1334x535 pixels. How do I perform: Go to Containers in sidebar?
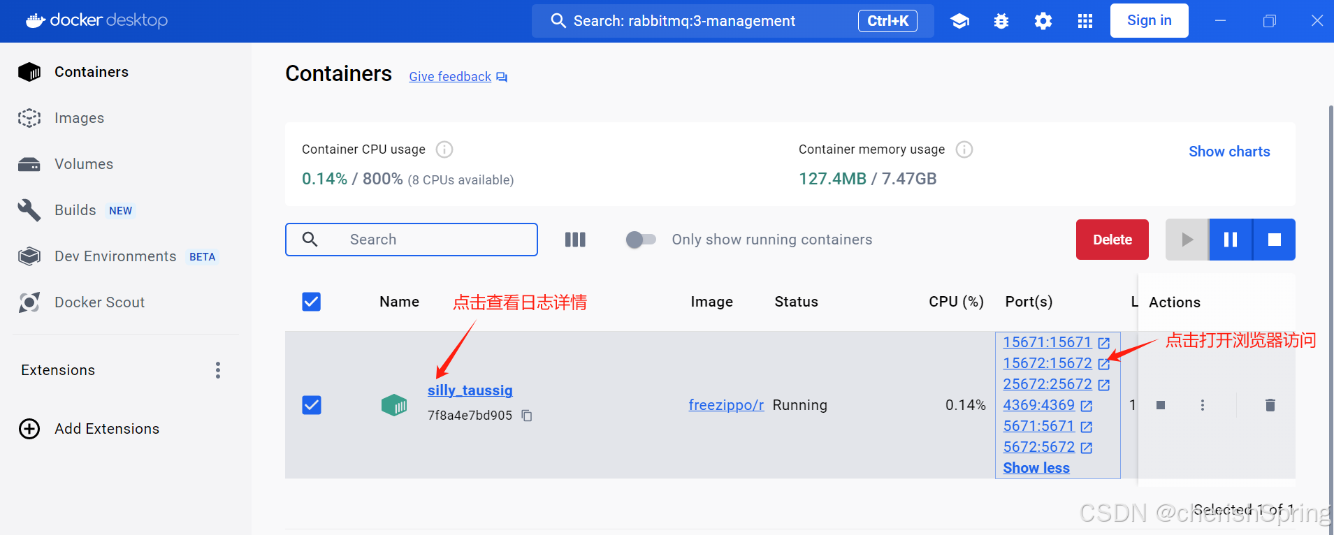pos(91,72)
